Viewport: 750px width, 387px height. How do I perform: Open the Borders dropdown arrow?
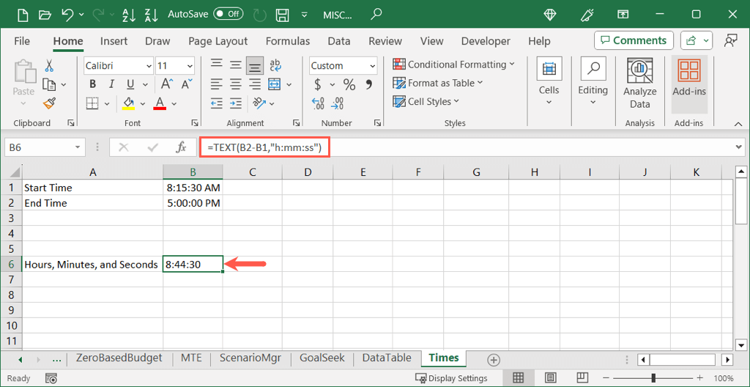(x=107, y=103)
